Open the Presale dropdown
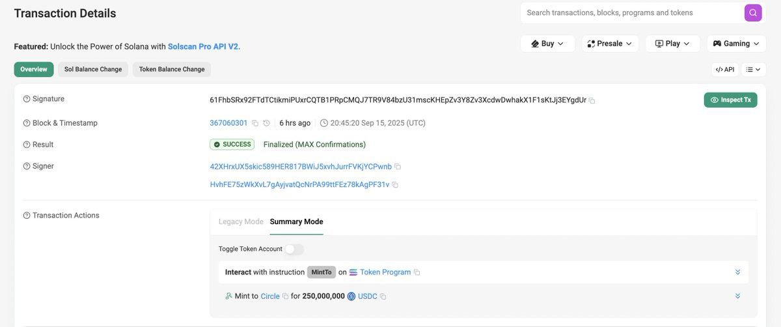Viewport: 781px width, 327px height. click(609, 44)
